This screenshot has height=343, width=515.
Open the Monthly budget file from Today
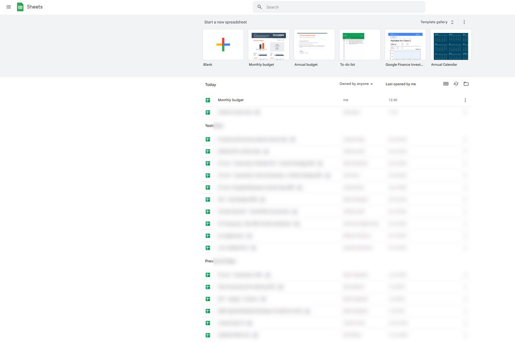point(230,100)
